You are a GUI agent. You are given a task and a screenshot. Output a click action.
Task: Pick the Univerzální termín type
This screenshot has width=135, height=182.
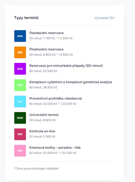click(x=44, y=115)
